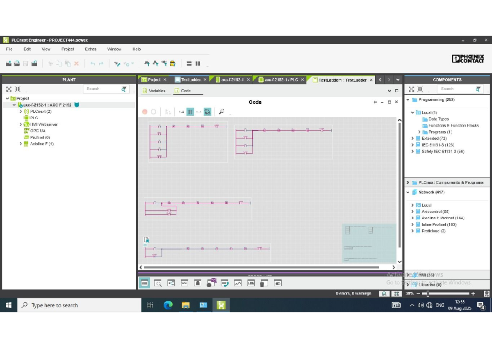Switch to the TestLadder tab
The width and height of the screenshot is (492, 348).
click(191, 80)
